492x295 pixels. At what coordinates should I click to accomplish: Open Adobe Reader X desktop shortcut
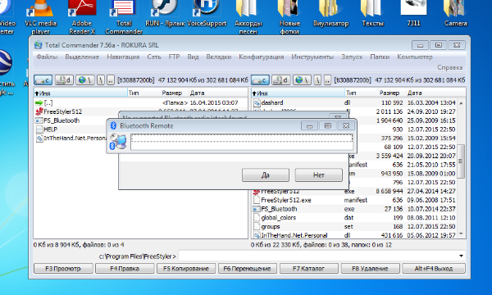tap(82, 17)
